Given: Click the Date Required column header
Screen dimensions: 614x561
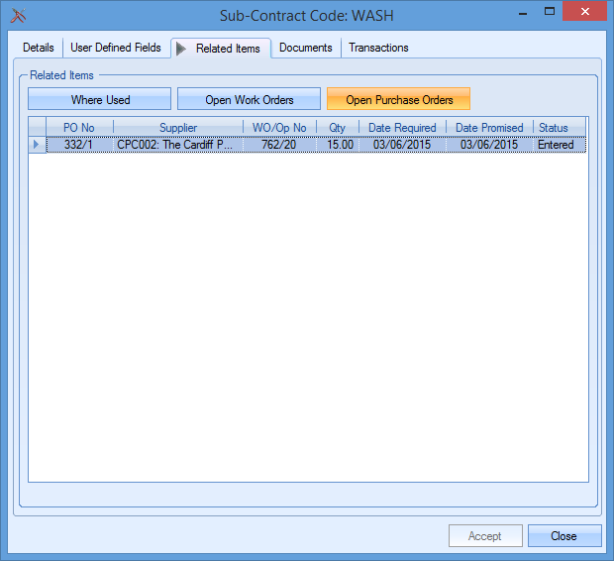Looking at the screenshot, I should (402, 128).
